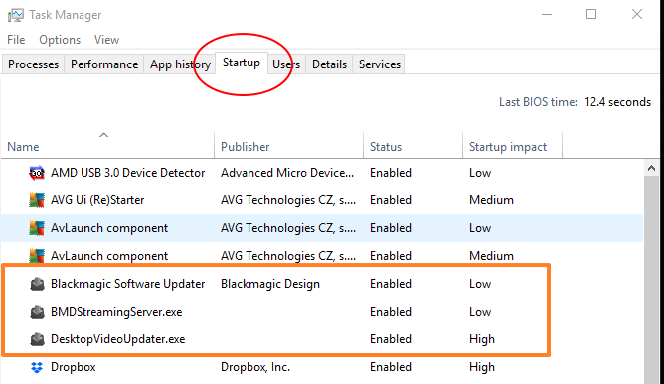Click Blackmagic Design publisher cell
Screen dimensions: 664x384
tap(270, 284)
